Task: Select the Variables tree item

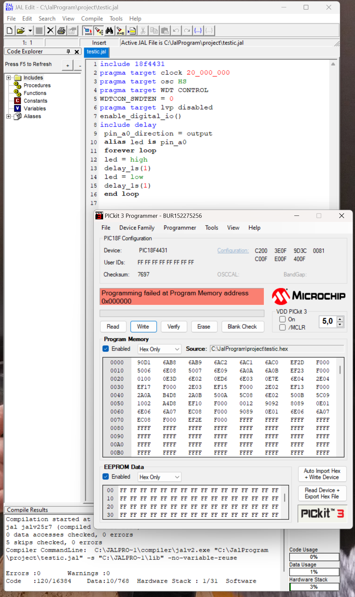Action: 35,109
